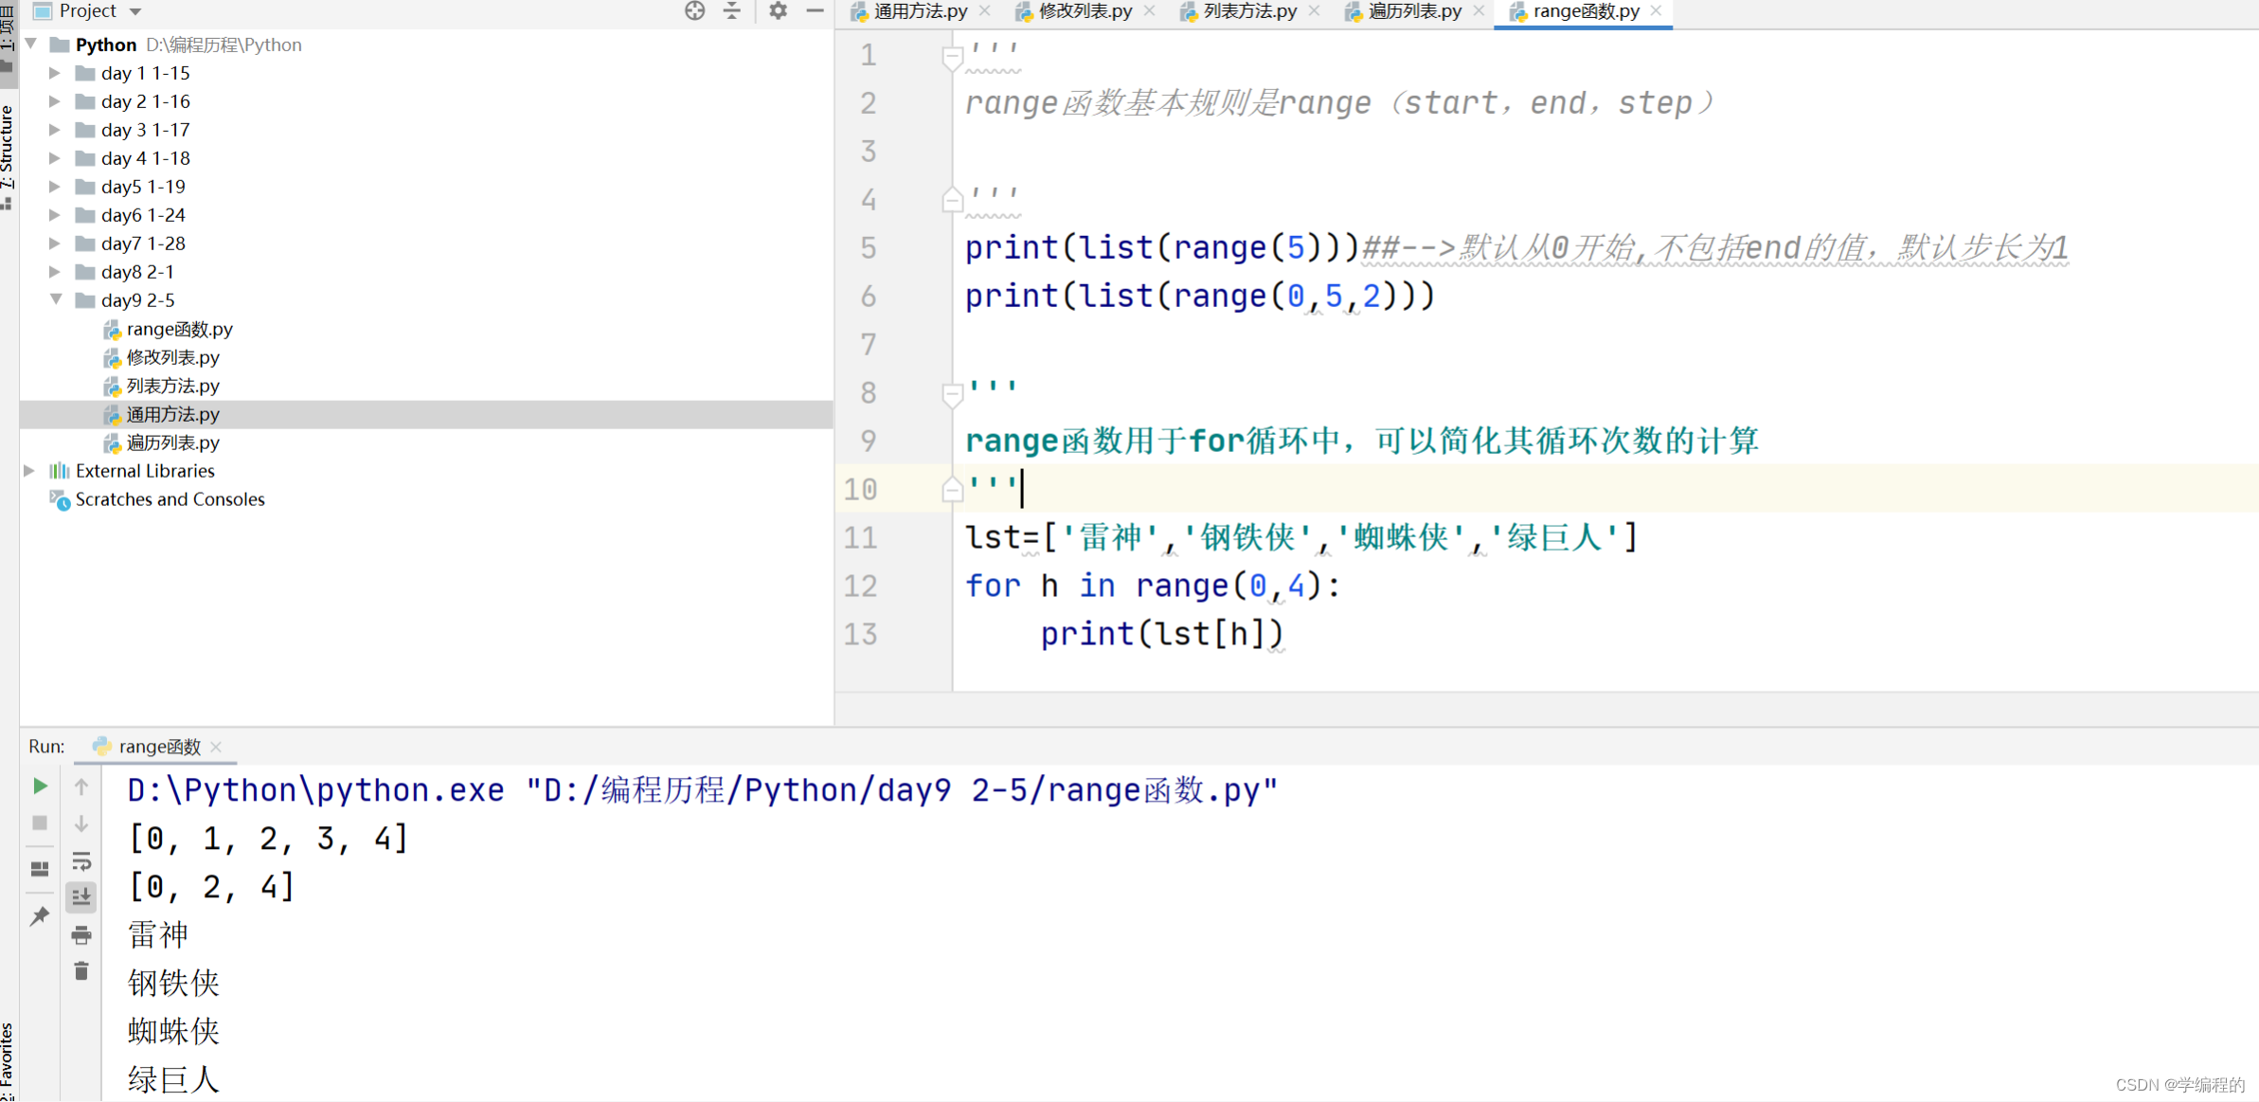
Task: Click the python.exe command line in console
Action: point(703,789)
